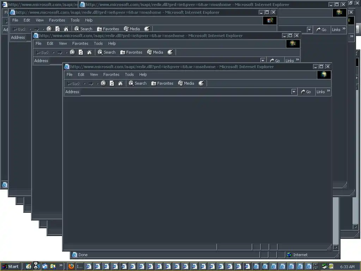Click the Home icon in the third IE window back
The width and height of the screenshot is (361, 271).
[66, 29]
